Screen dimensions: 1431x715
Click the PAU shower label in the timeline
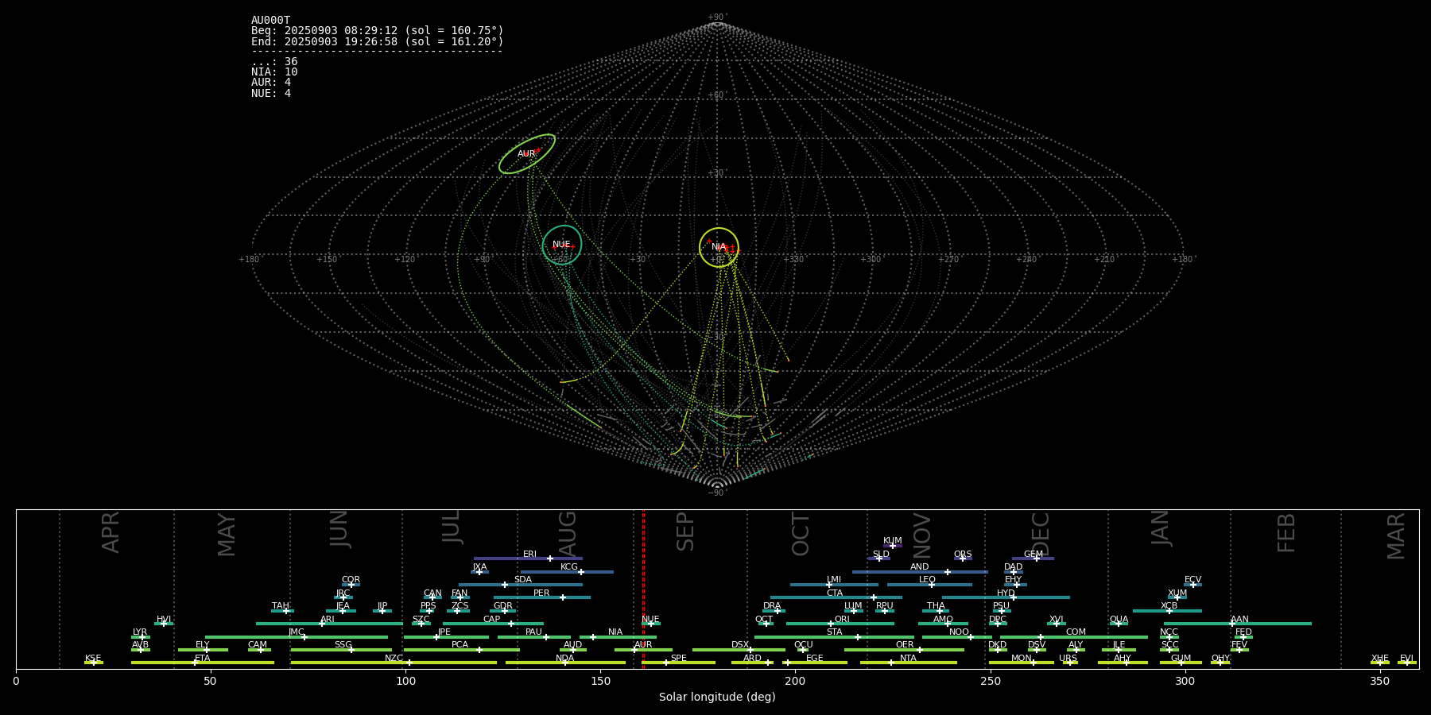533,632
